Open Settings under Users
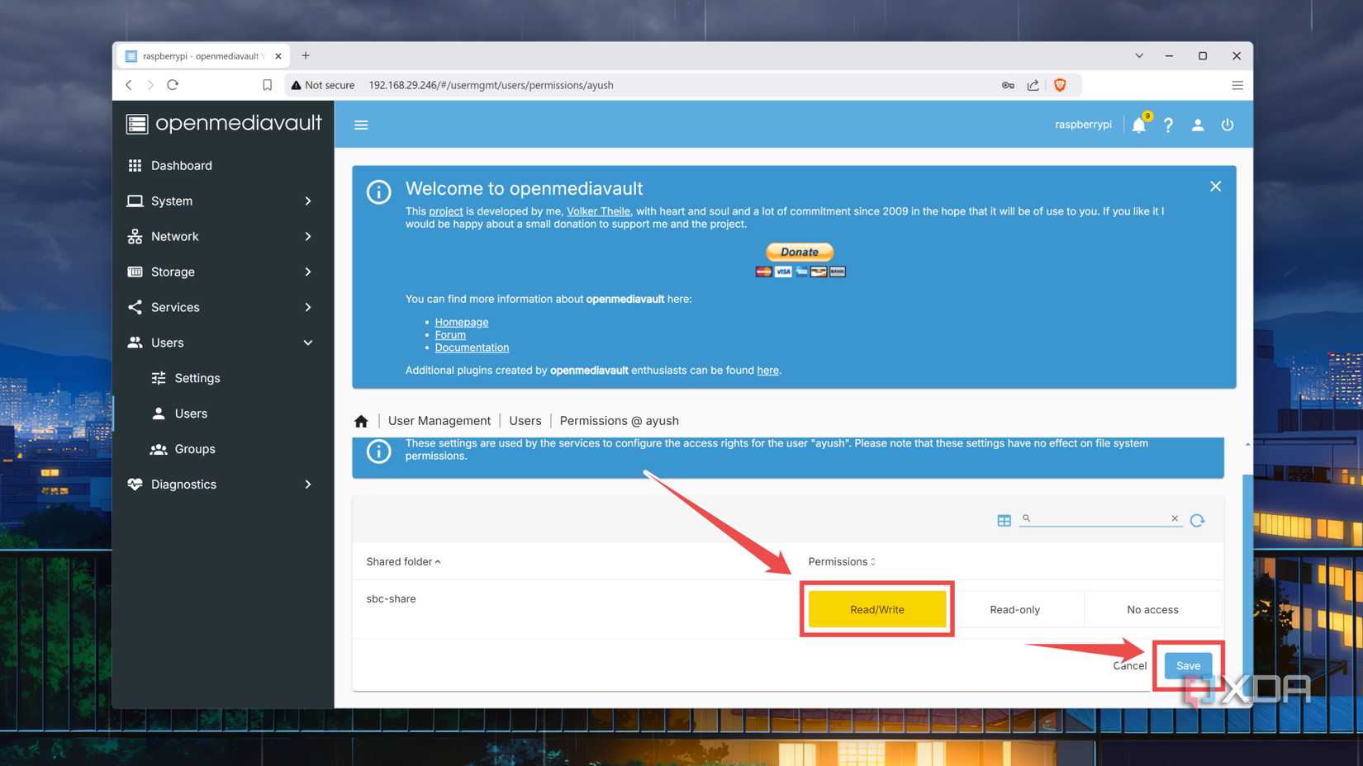1363x766 pixels. point(222,378)
